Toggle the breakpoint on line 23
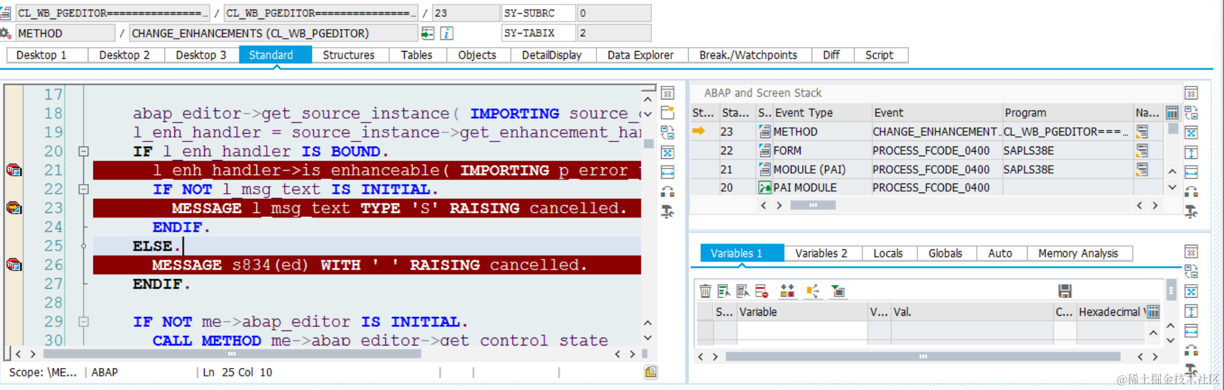The width and height of the screenshot is (1224, 390). coord(14,208)
